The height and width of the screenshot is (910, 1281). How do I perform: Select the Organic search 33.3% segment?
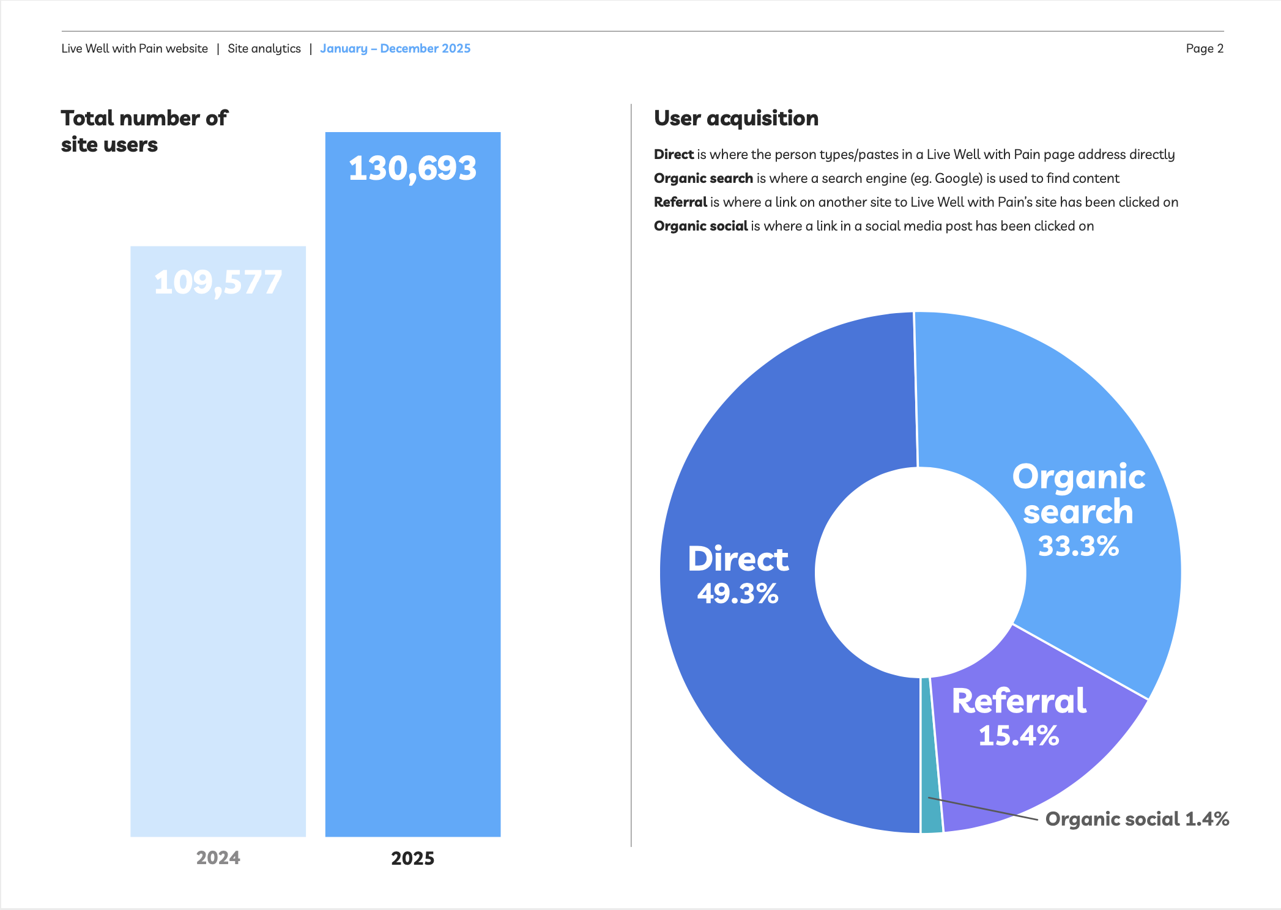(1078, 511)
